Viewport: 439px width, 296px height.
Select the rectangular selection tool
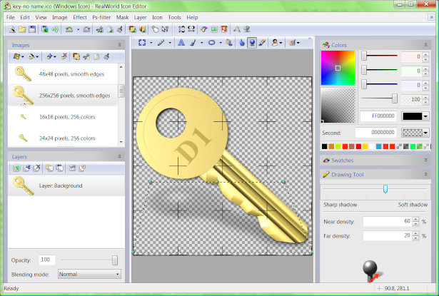click(142, 43)
